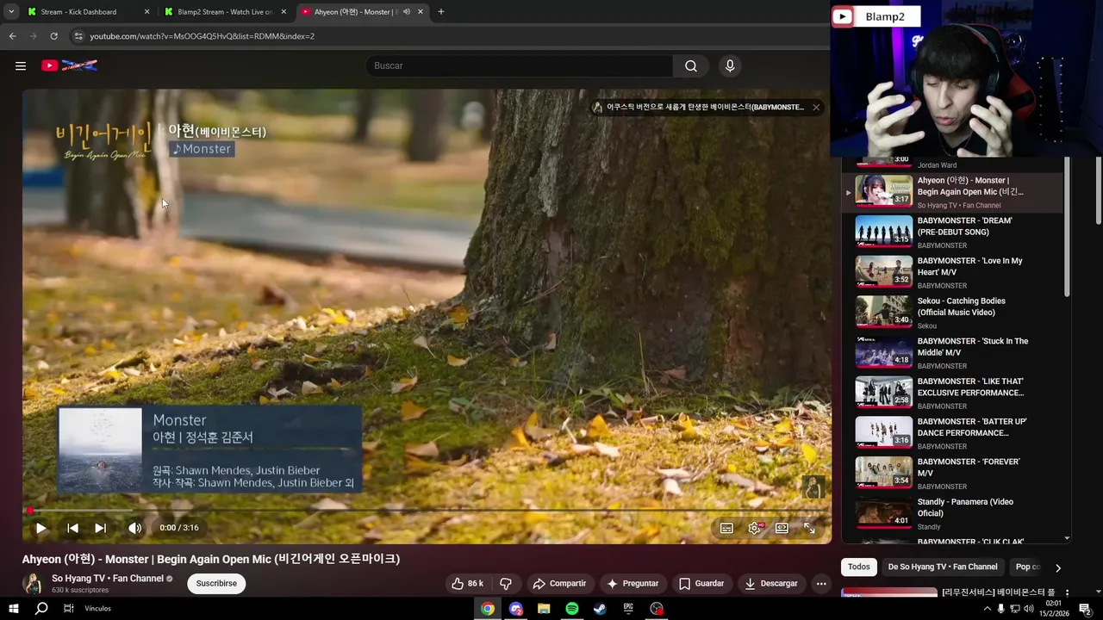Click the Descargar download button

(771, 583)
